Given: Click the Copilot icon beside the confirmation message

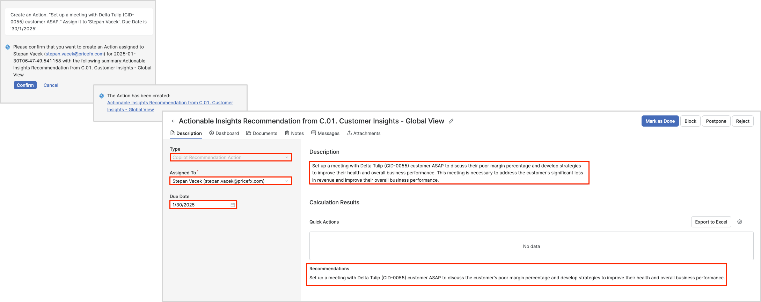Looking at the screenshot, I should [8, 47].
